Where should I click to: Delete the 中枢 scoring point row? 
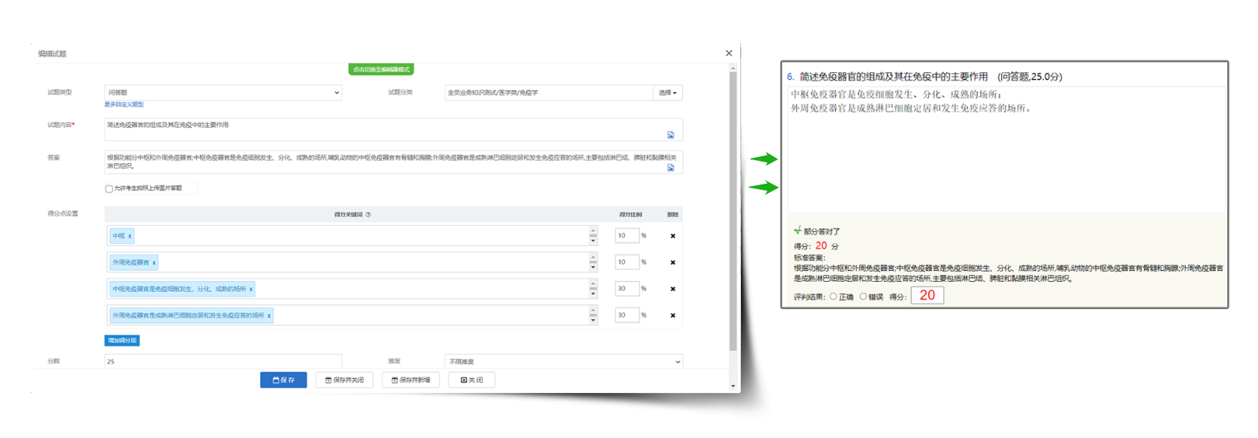point(672,236)
